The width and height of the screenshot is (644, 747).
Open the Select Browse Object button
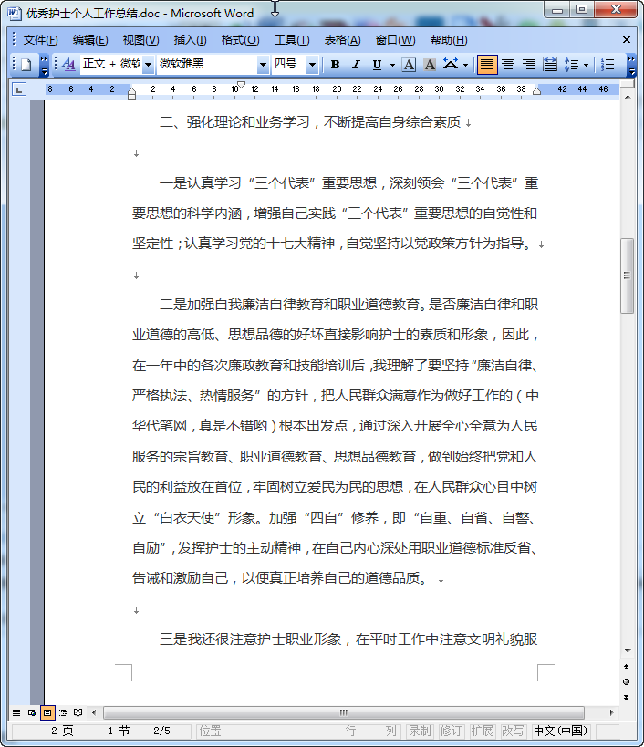coord(627,681)
